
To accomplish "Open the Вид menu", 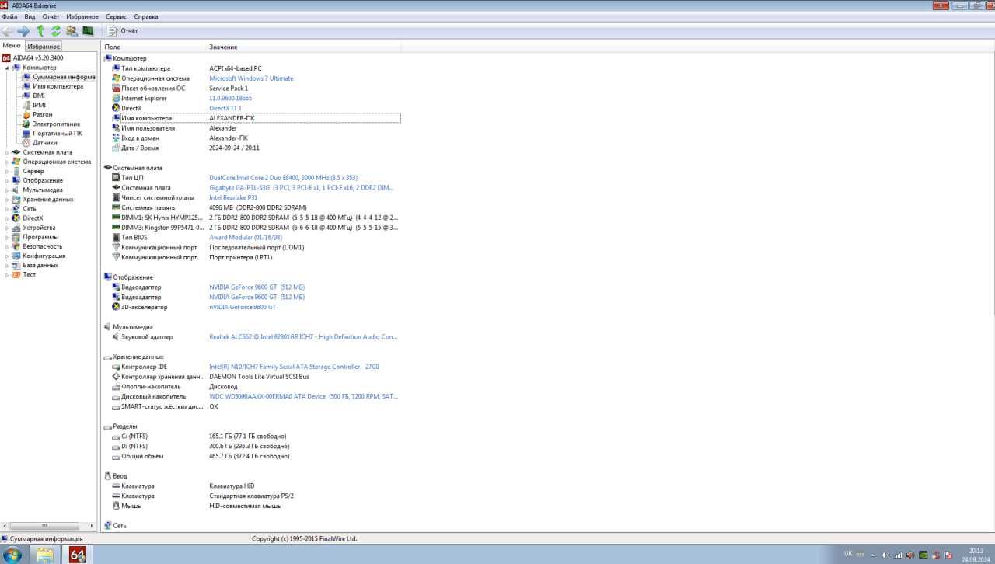I will tap(30, 16).
